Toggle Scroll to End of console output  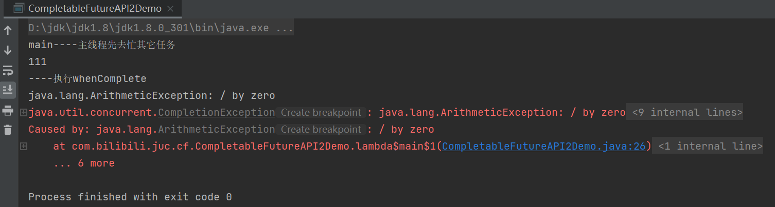(8, 90)
